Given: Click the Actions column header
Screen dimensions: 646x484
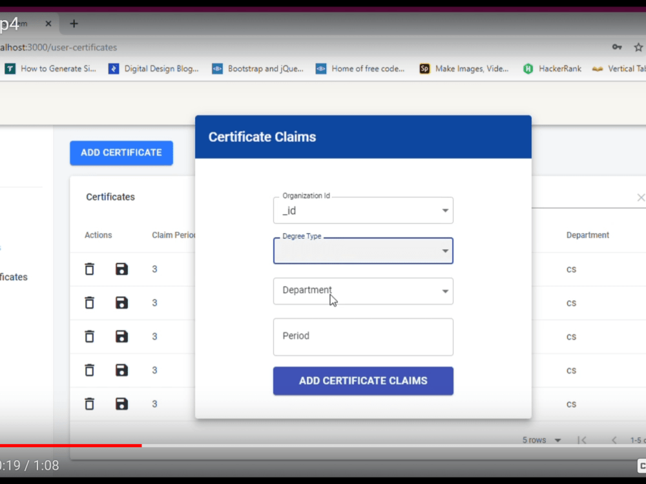Looking at the screenshot, I should (98, 235).
